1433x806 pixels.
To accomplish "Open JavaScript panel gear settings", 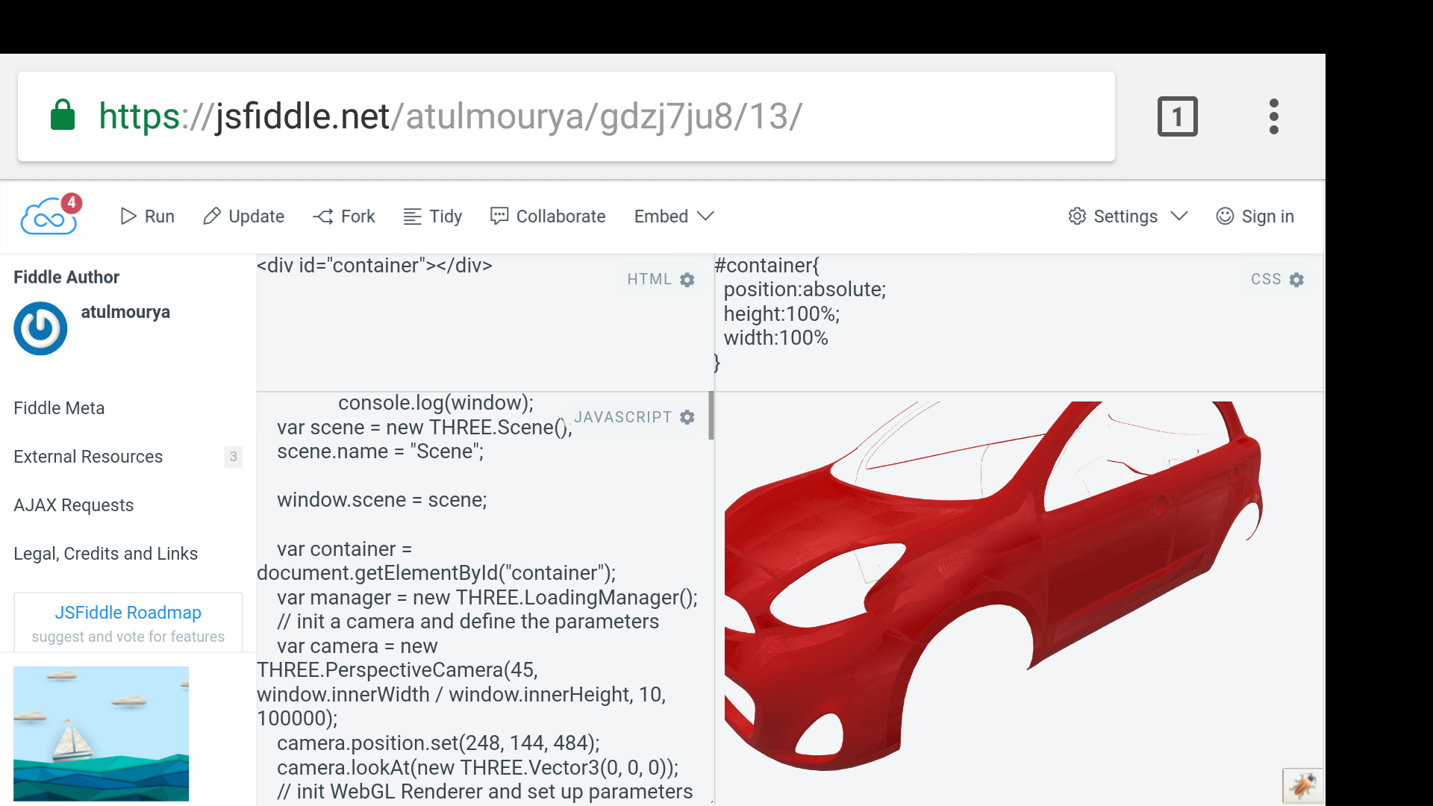I will pyautogui.click(x=687, y=417).
